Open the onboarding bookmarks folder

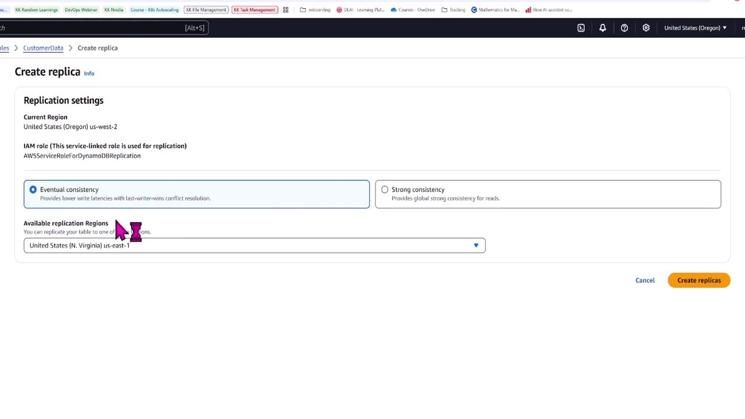tap(315, 10)
